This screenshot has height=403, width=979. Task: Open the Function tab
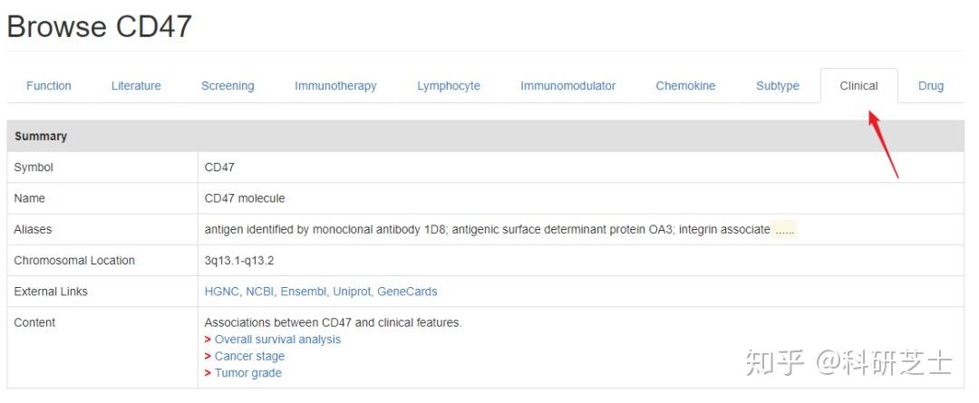[49, 86]
